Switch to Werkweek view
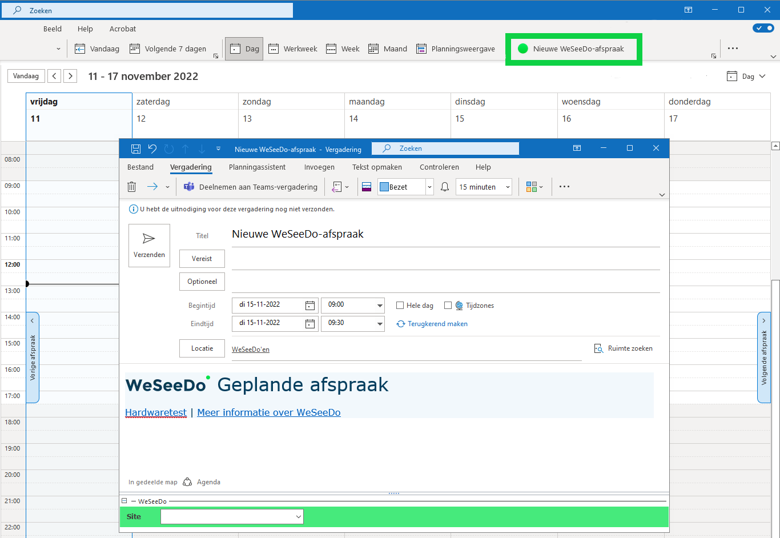Image resolution: width=780 pixels, height=538 pixels. click(x=292, y=49)
